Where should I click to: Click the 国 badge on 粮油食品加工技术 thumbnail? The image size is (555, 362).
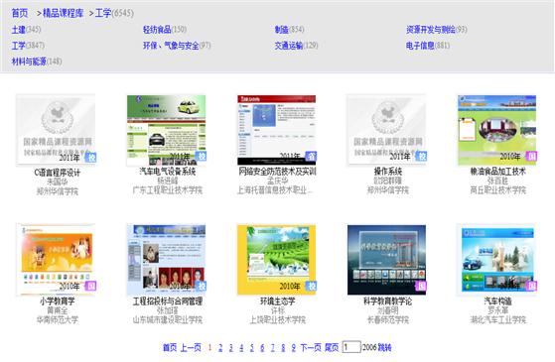[531, 156]
